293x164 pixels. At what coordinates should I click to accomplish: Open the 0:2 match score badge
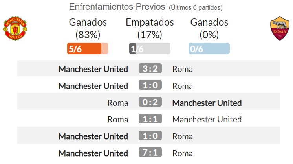(x=150, y=102)
